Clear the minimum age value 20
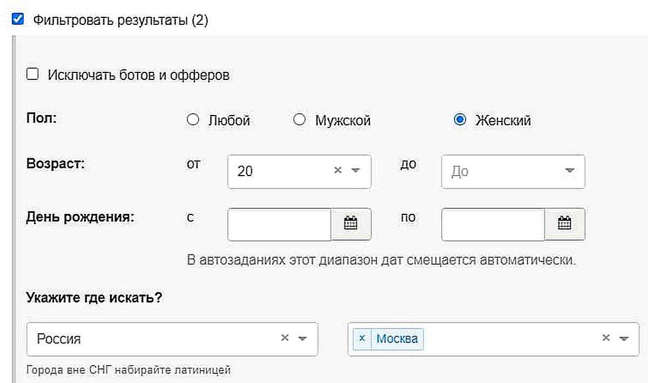The image size is (648, 383). (338, 170)
